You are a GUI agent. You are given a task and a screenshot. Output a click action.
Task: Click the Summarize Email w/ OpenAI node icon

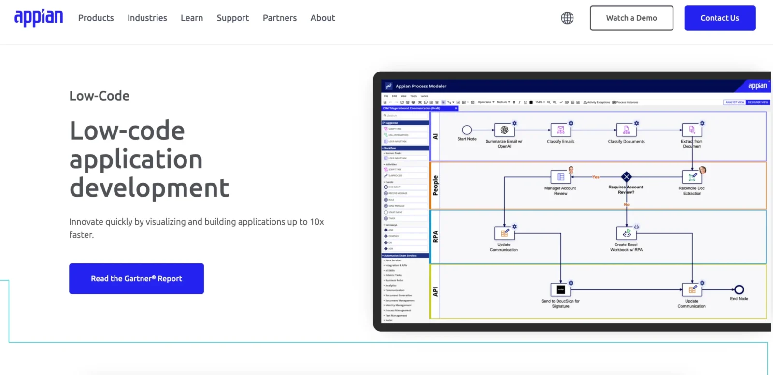point(504,130)
